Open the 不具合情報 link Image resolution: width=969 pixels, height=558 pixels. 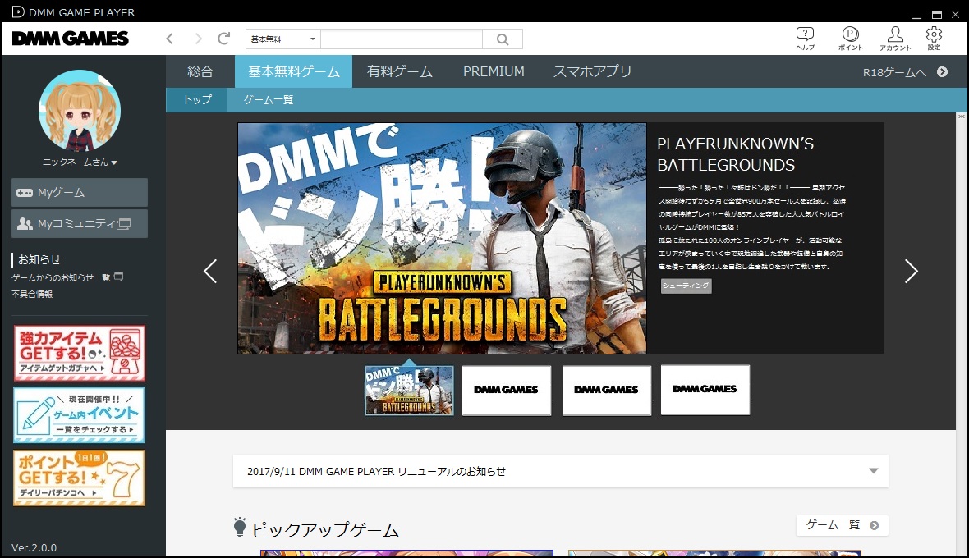(x=33, y=295)
